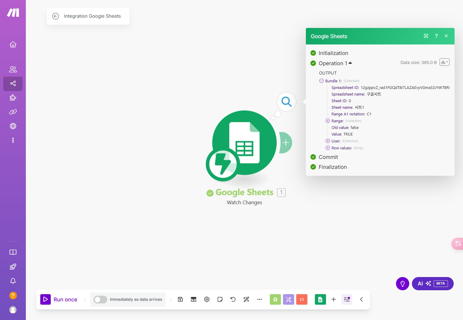Select Range A1 notation C1 value
Viewport: 463px width, 320px height.
pos(369,114)
